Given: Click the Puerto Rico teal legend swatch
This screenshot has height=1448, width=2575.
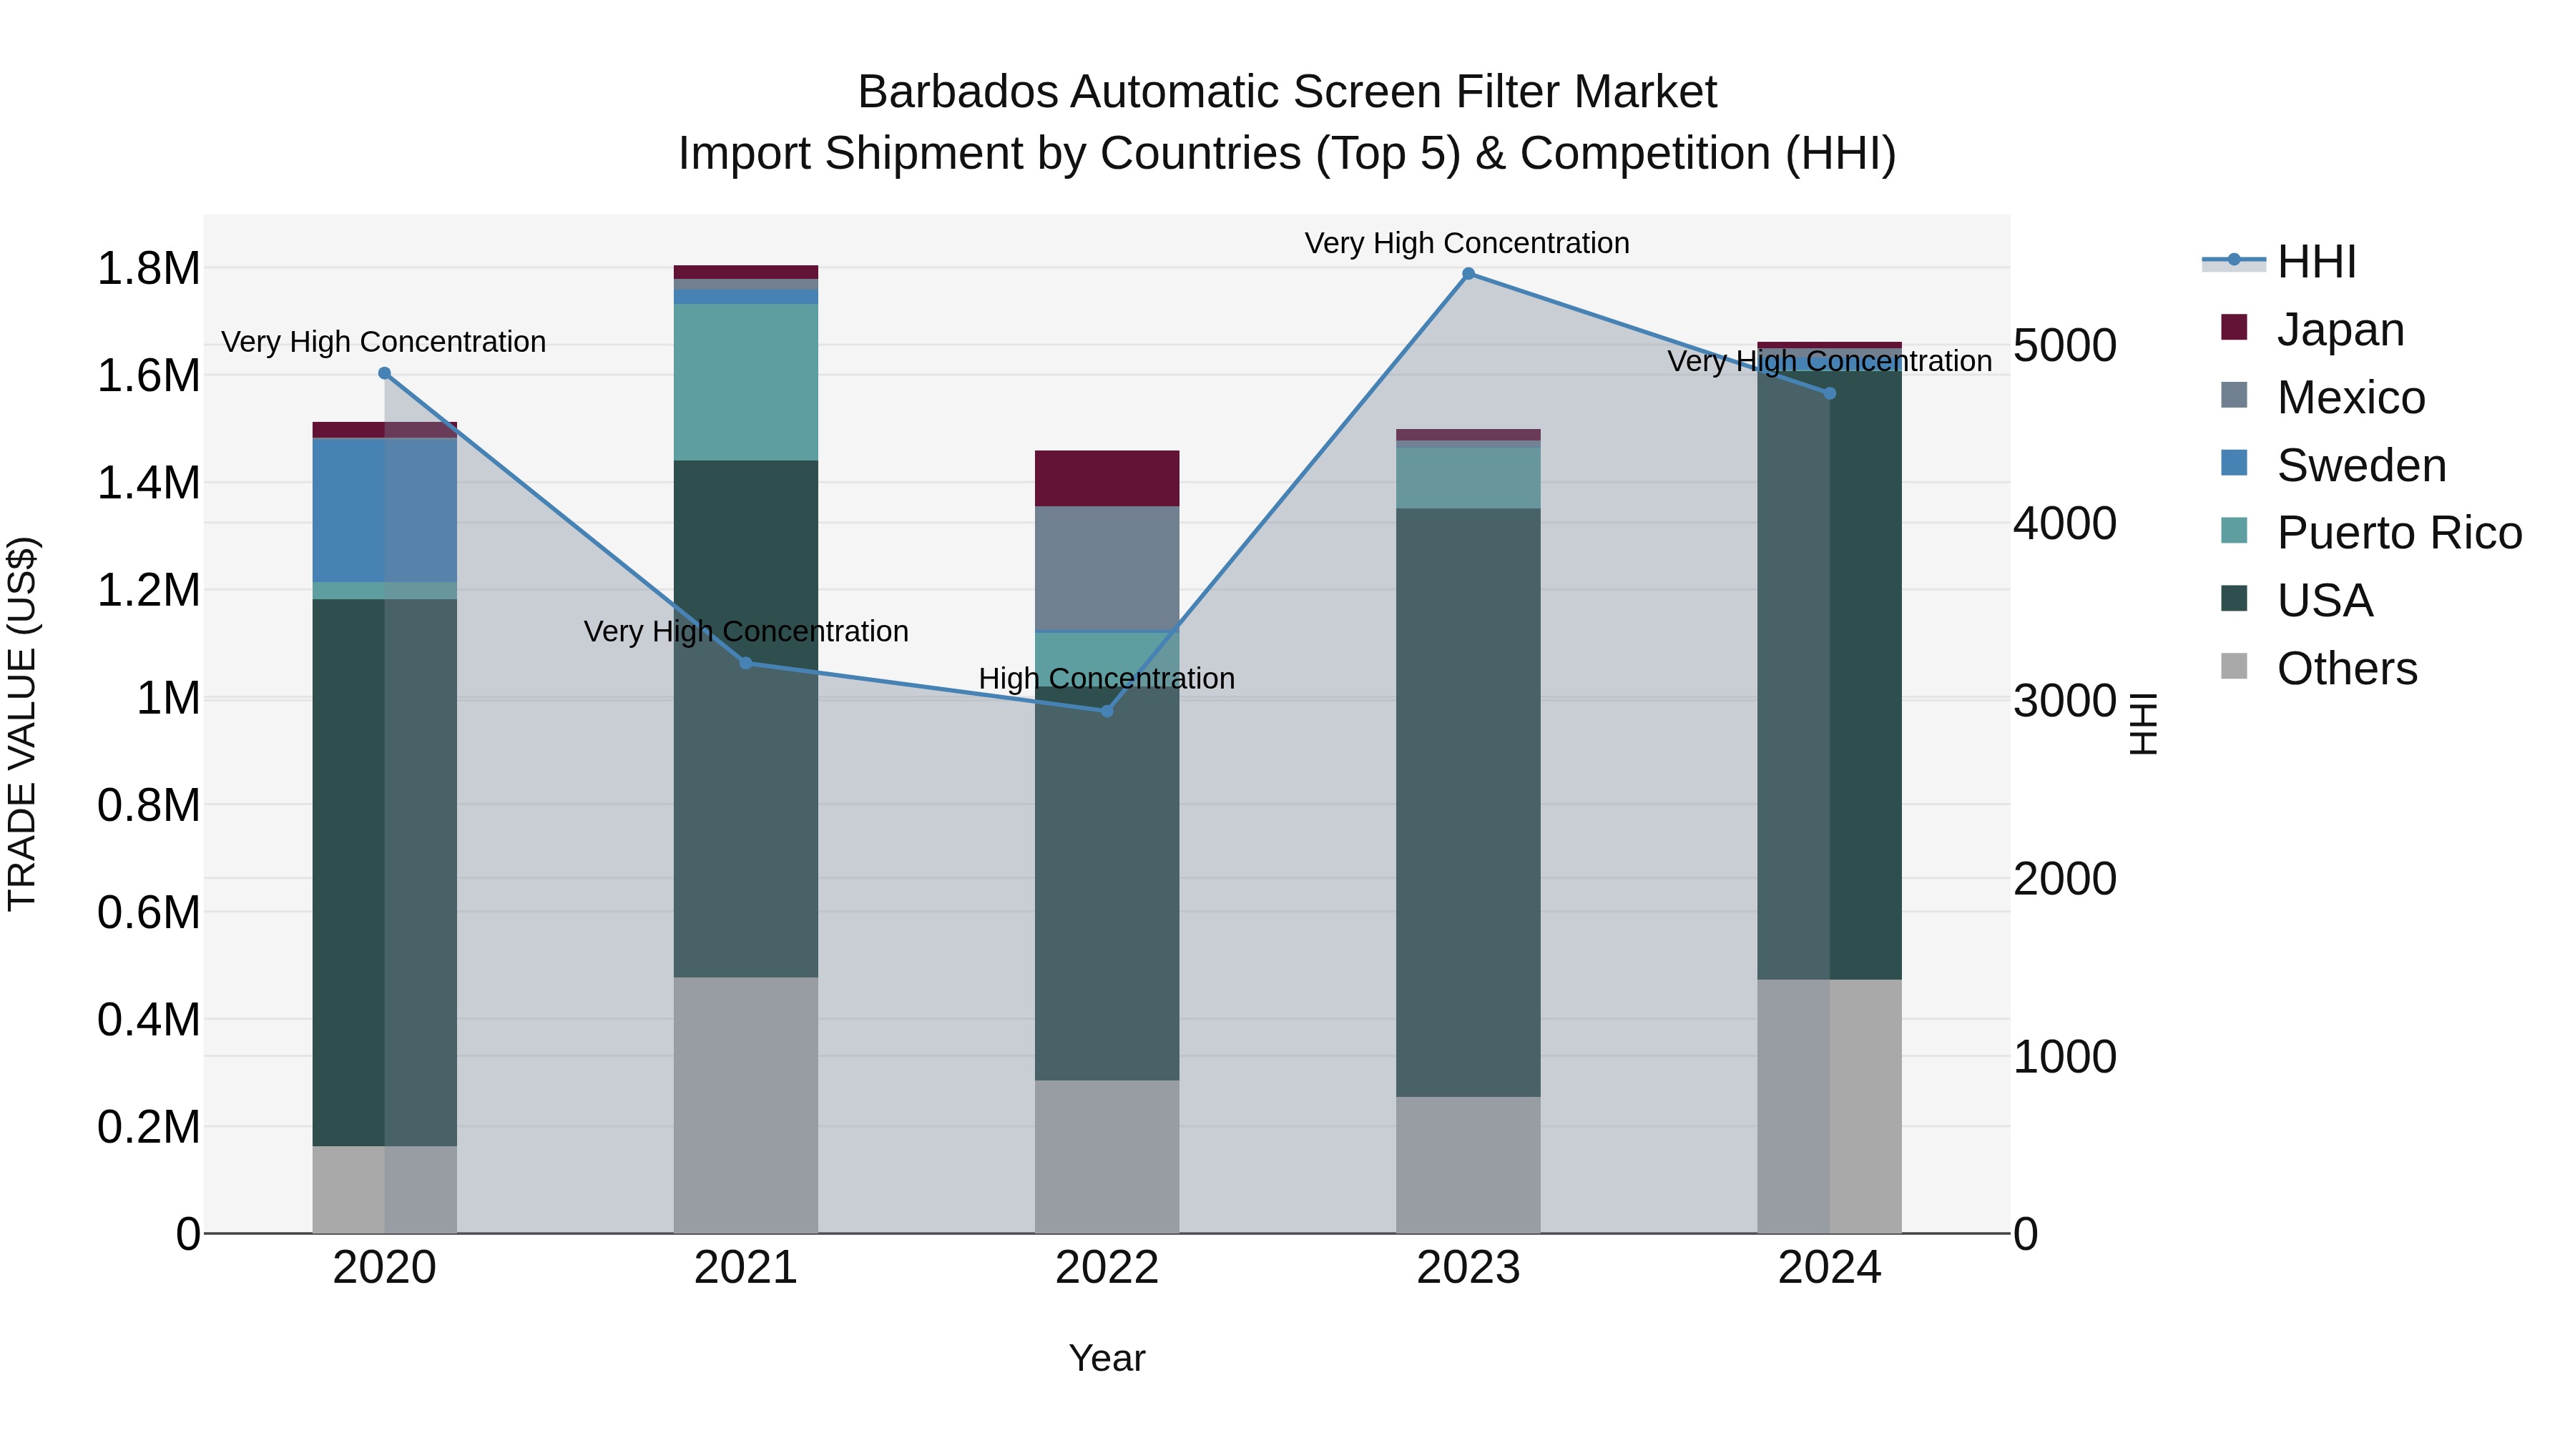Looking at the screenshot, I should [2234, 531].
